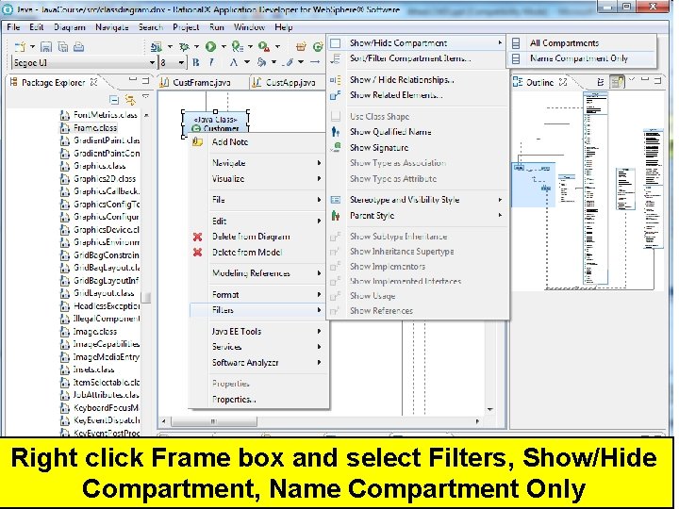This screenshot has width=679, height=509.
Task: Click Collapse All in Package Explorer
Action: [114, 100]
